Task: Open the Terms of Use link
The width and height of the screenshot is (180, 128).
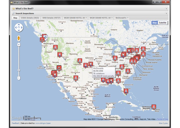Action: point(162,119)
